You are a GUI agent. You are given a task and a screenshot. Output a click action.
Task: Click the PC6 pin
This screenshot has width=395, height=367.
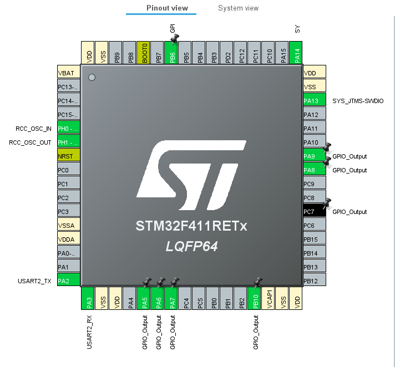click(x=315, y=224)
